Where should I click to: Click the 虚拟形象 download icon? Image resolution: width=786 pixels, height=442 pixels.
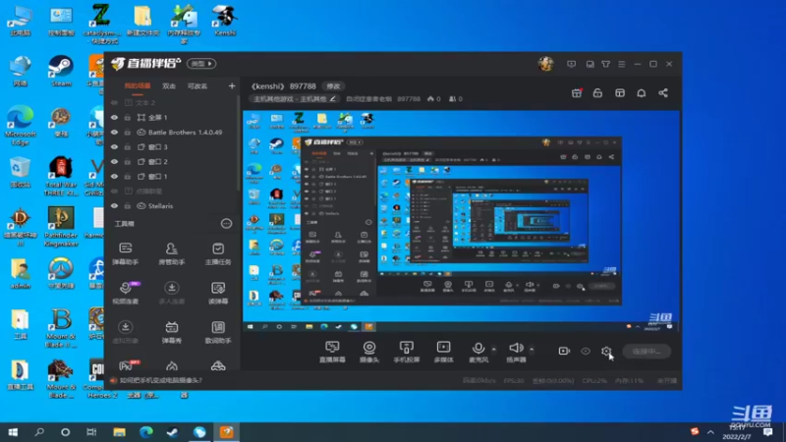pos(126,327)
